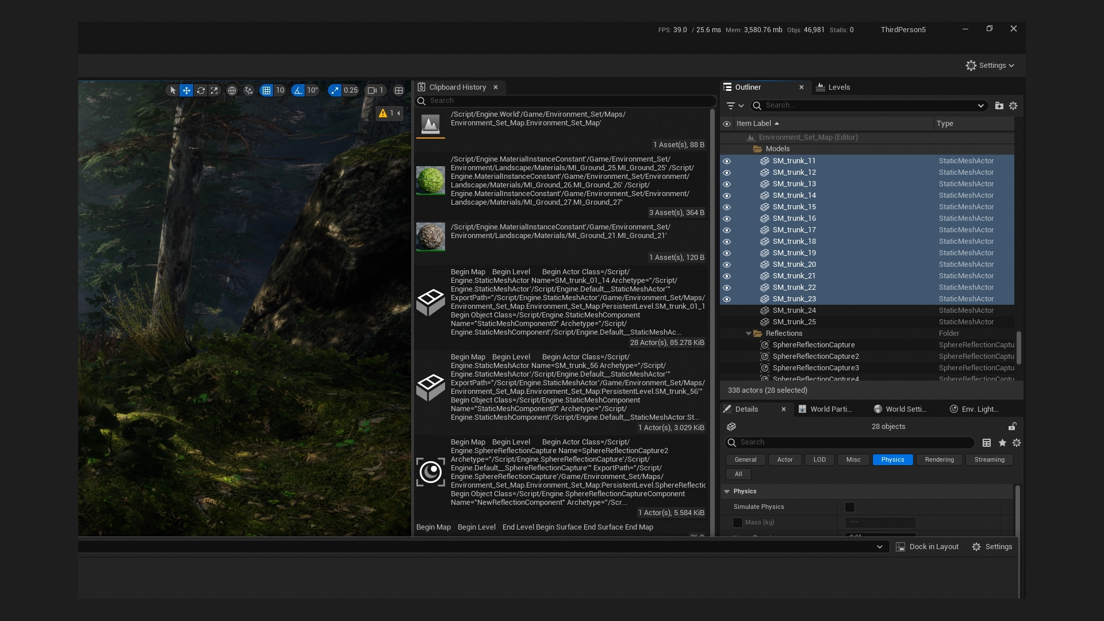Select the SM_trunk_56 clipboard entry icon

[431, 387]
